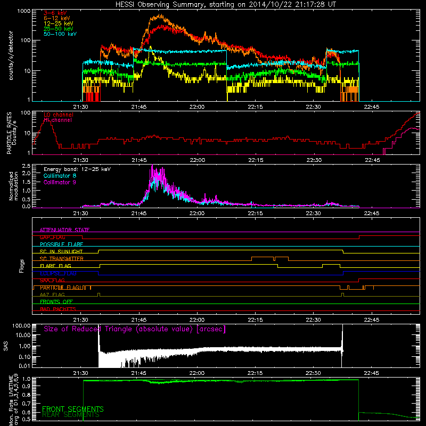Click the 22:15 time tick under the particle rates plot
Viewport: 426px width, 426px height.
(256, 160)
